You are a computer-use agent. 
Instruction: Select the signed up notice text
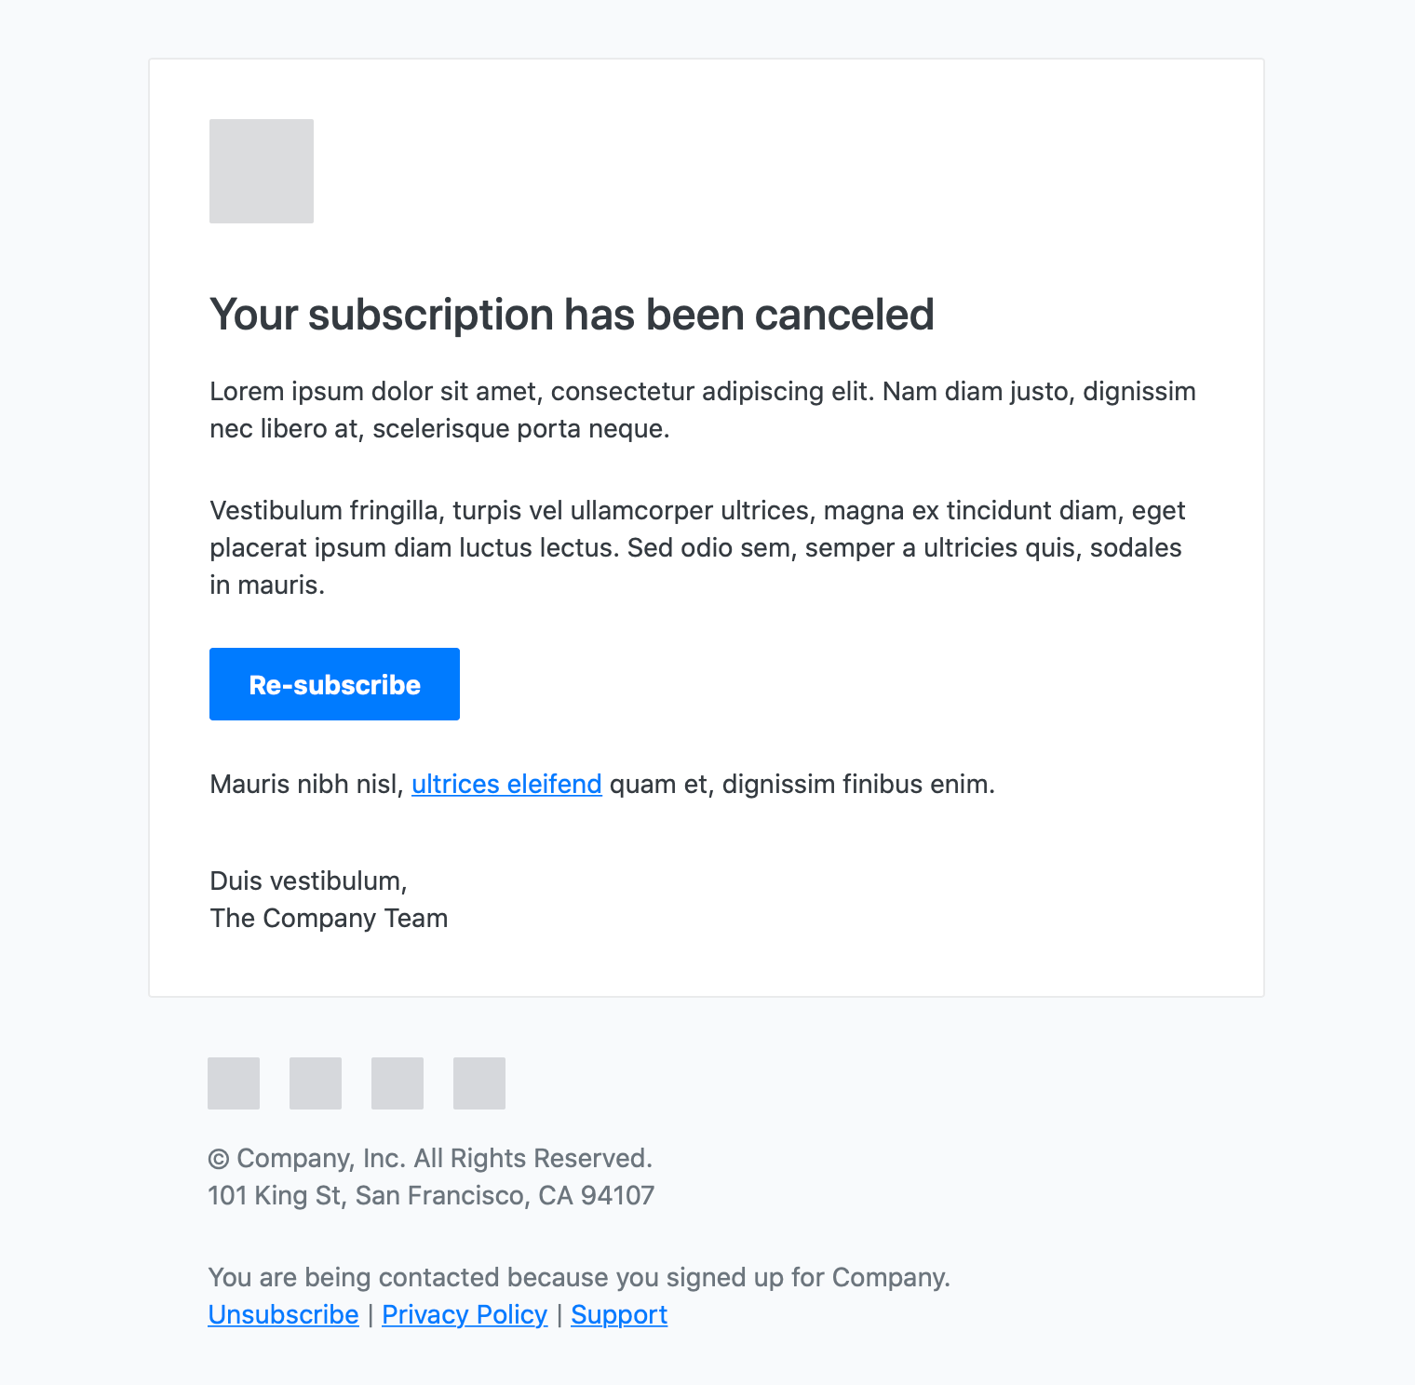pos(579,1277)
